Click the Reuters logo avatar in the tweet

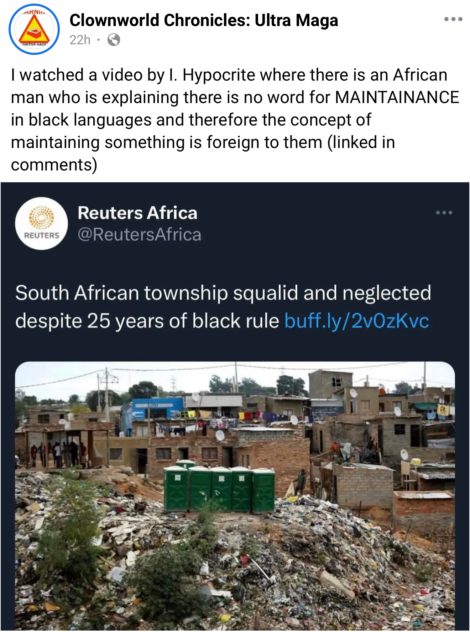point(41,224)
